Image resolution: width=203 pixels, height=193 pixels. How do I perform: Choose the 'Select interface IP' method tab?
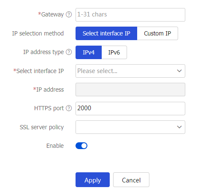(x=106, y=33)
